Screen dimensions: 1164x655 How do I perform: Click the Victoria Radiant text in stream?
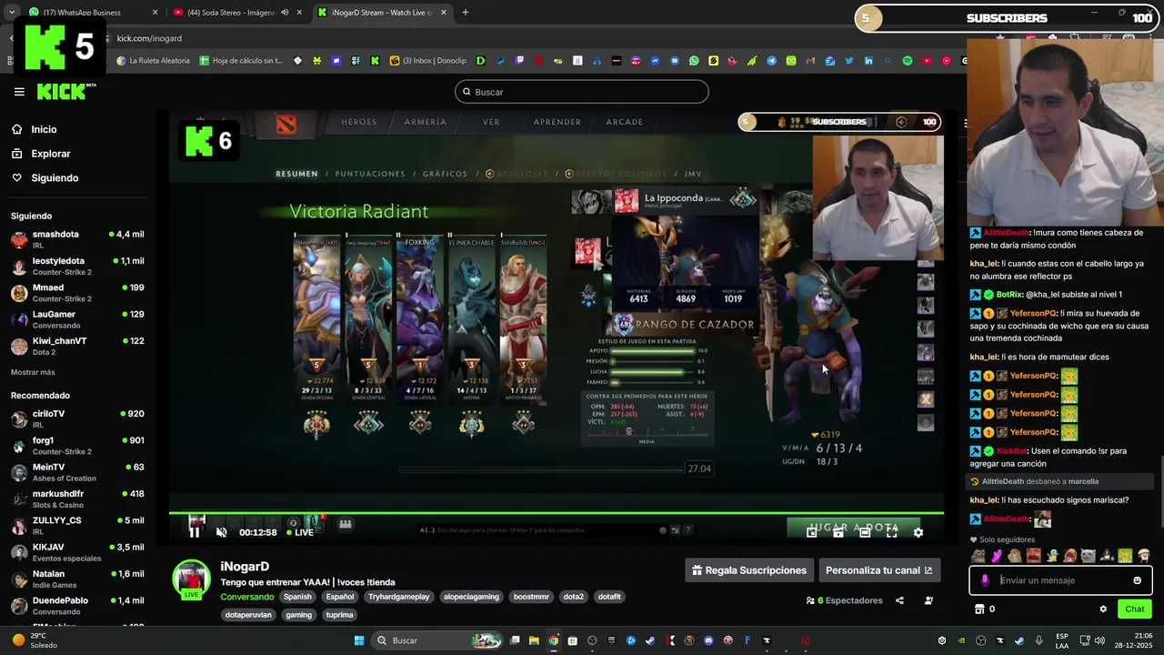358,211
